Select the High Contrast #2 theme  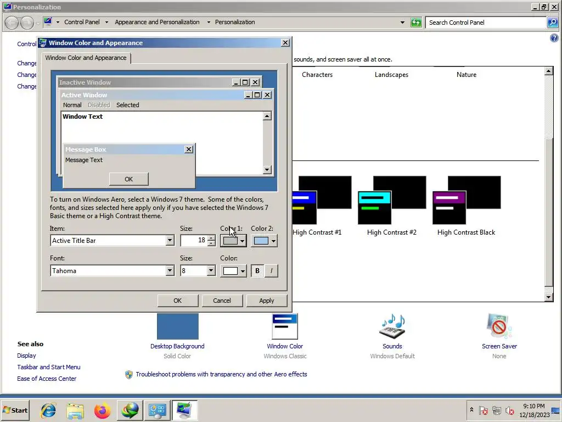[392, 206]
